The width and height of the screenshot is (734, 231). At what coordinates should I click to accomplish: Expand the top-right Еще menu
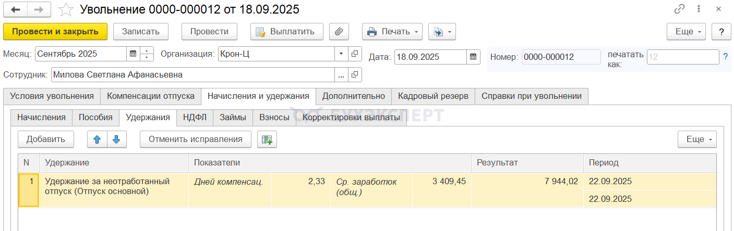click(686, 32)
